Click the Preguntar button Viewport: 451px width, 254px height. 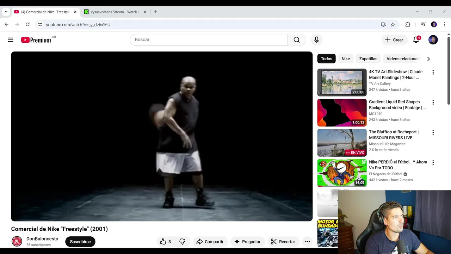pos(247,242)
